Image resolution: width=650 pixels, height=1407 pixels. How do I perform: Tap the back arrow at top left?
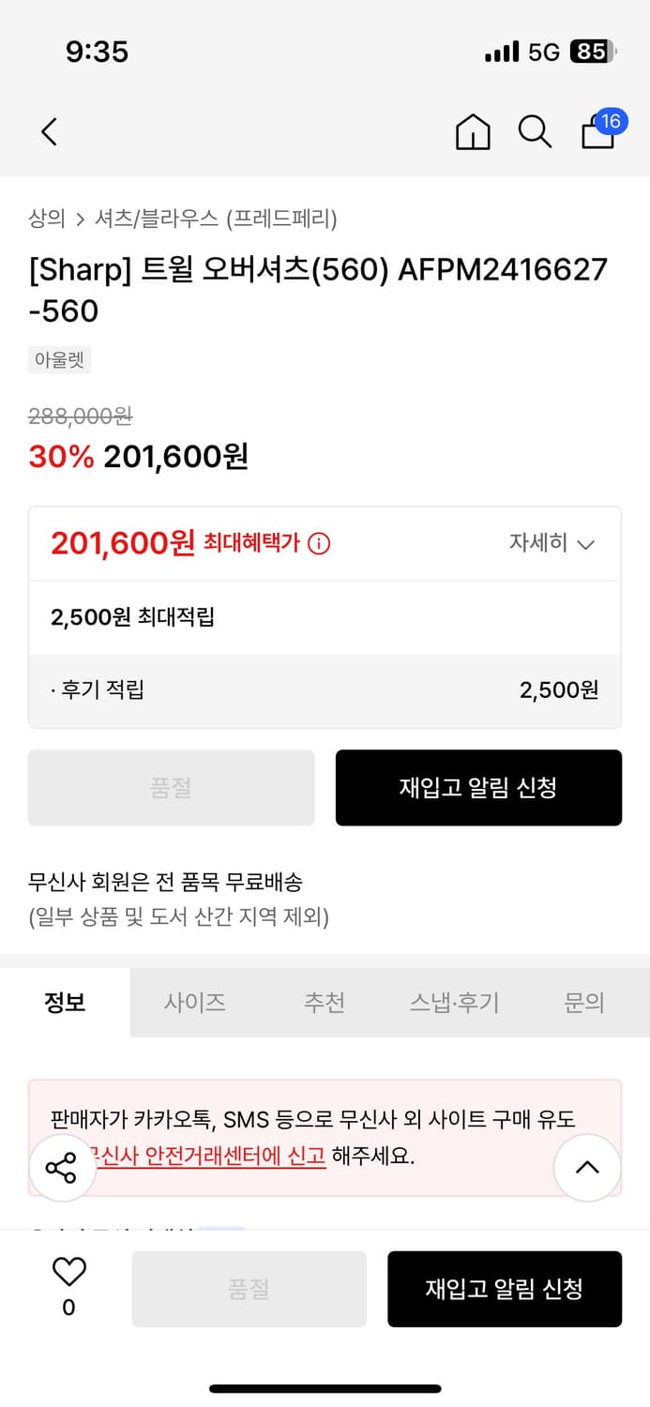click(x=49, y=131)
